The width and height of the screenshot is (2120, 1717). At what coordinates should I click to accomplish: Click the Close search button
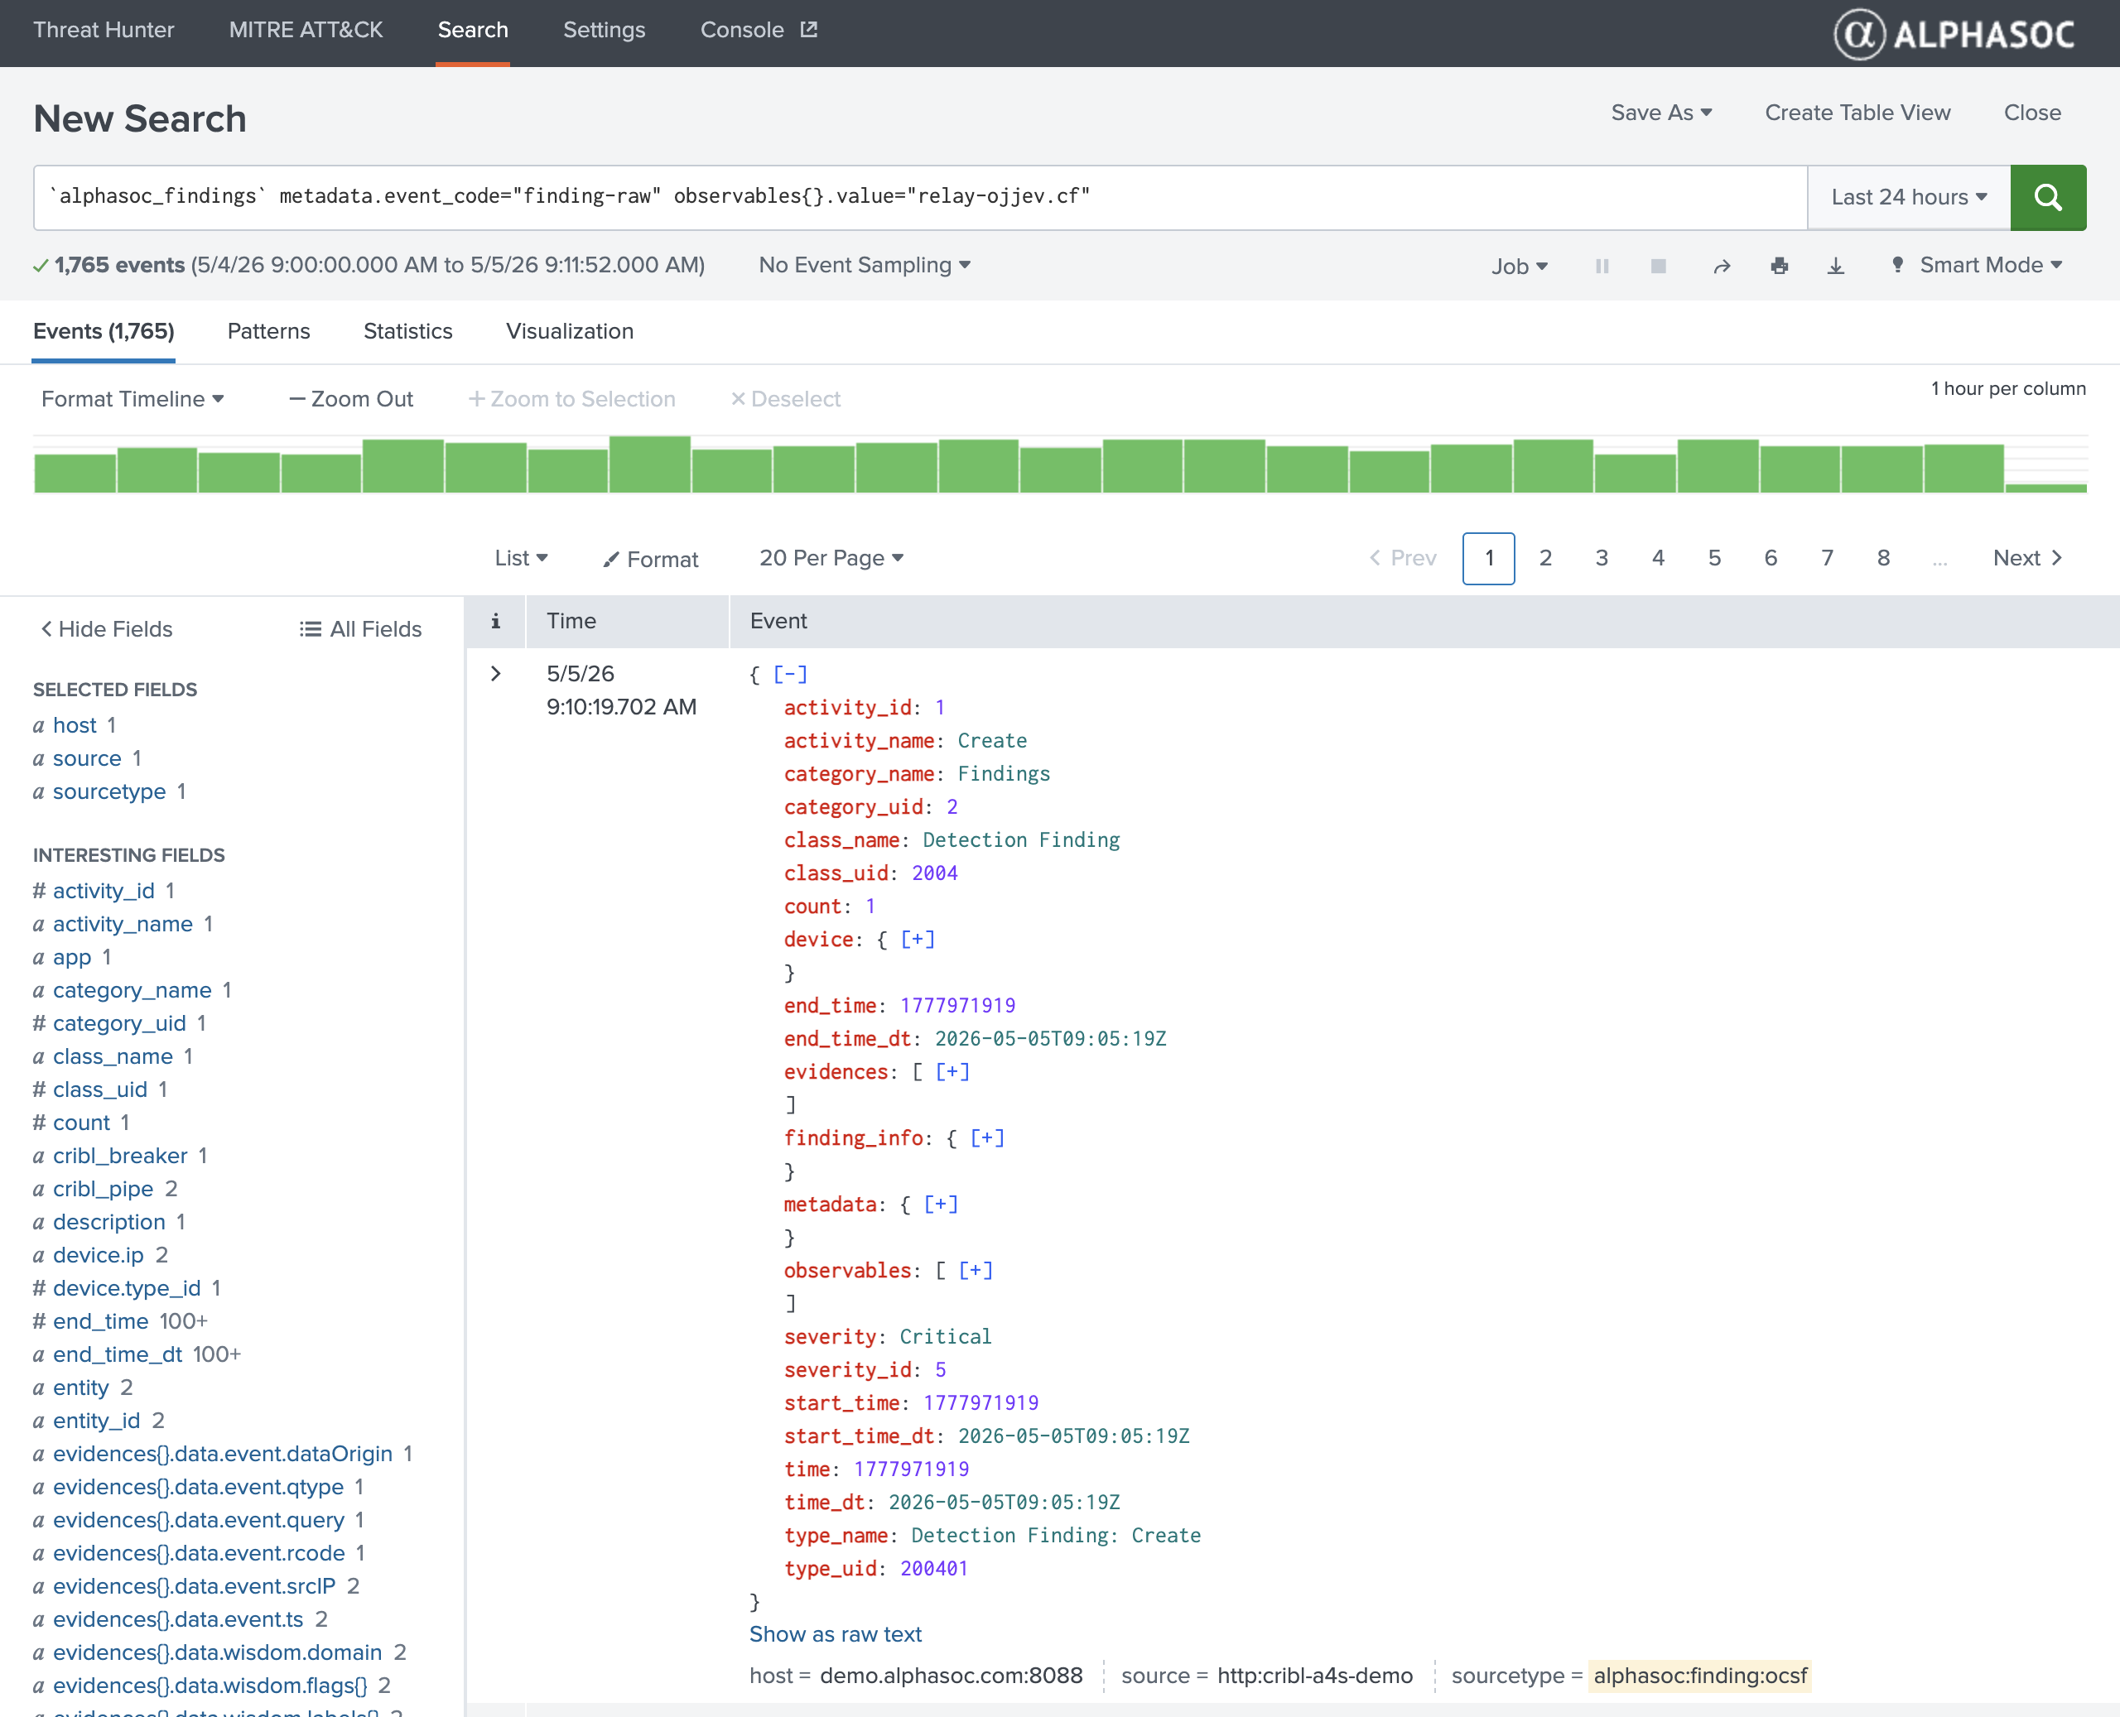pos(2032,113)
